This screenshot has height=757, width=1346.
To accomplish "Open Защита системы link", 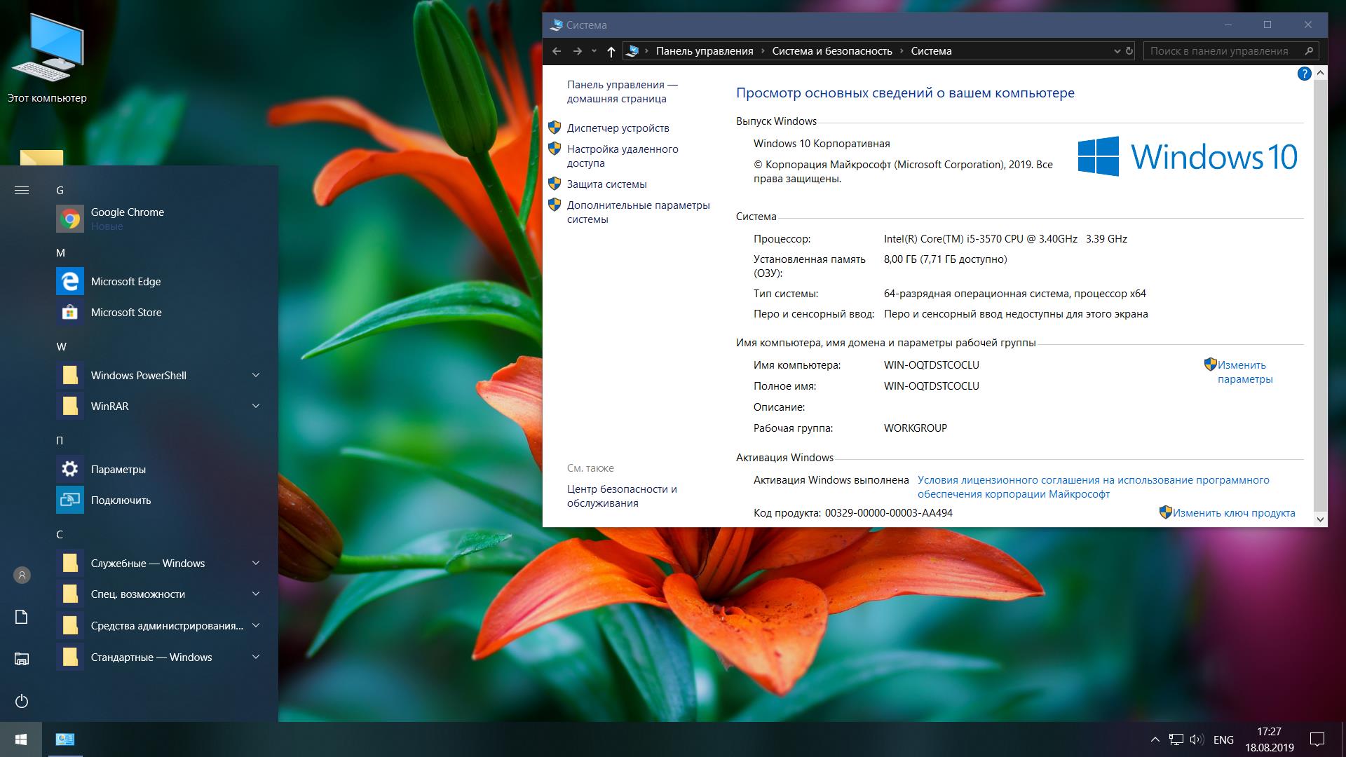I will point(607,184).
